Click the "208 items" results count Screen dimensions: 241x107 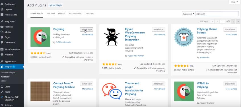pos(204,22)
